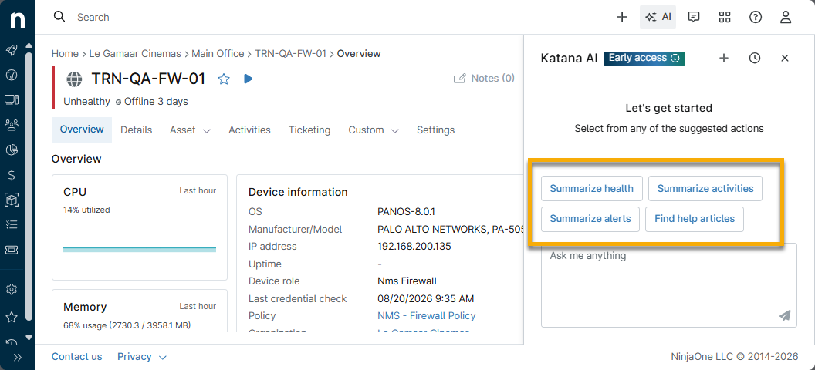Click the 14% utilized CPU text
Image resolution: width=815 pixels, height=370 pixels.
pyautogui.click(x=86, y=210)
